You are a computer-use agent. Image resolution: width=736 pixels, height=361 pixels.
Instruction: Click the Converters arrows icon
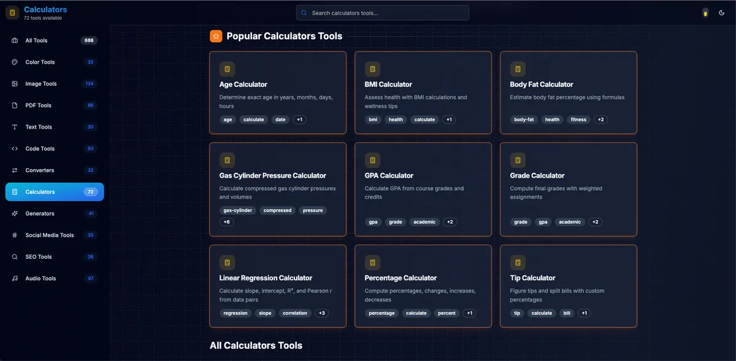coord(15,170)
